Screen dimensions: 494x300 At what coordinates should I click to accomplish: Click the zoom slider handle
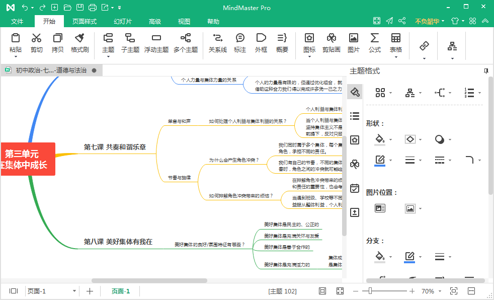click(x=370, y=291)
